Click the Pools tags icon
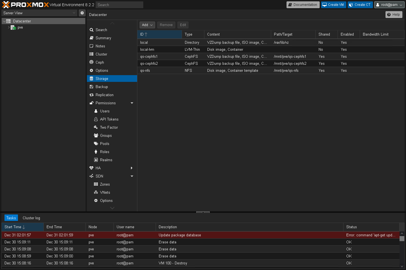 (x=96, y=144)
